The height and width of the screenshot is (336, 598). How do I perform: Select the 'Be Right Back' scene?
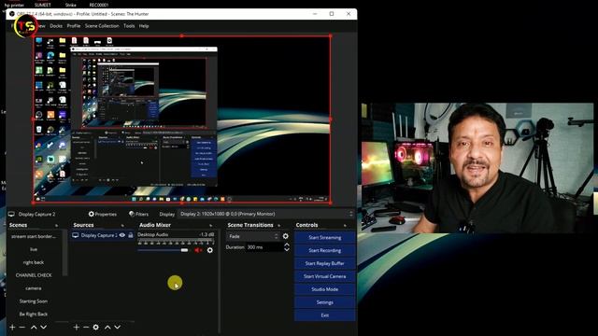click(34, 314)
